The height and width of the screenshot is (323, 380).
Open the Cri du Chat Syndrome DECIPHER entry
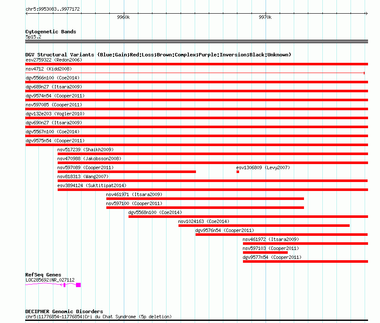click(x=98, y=317)
